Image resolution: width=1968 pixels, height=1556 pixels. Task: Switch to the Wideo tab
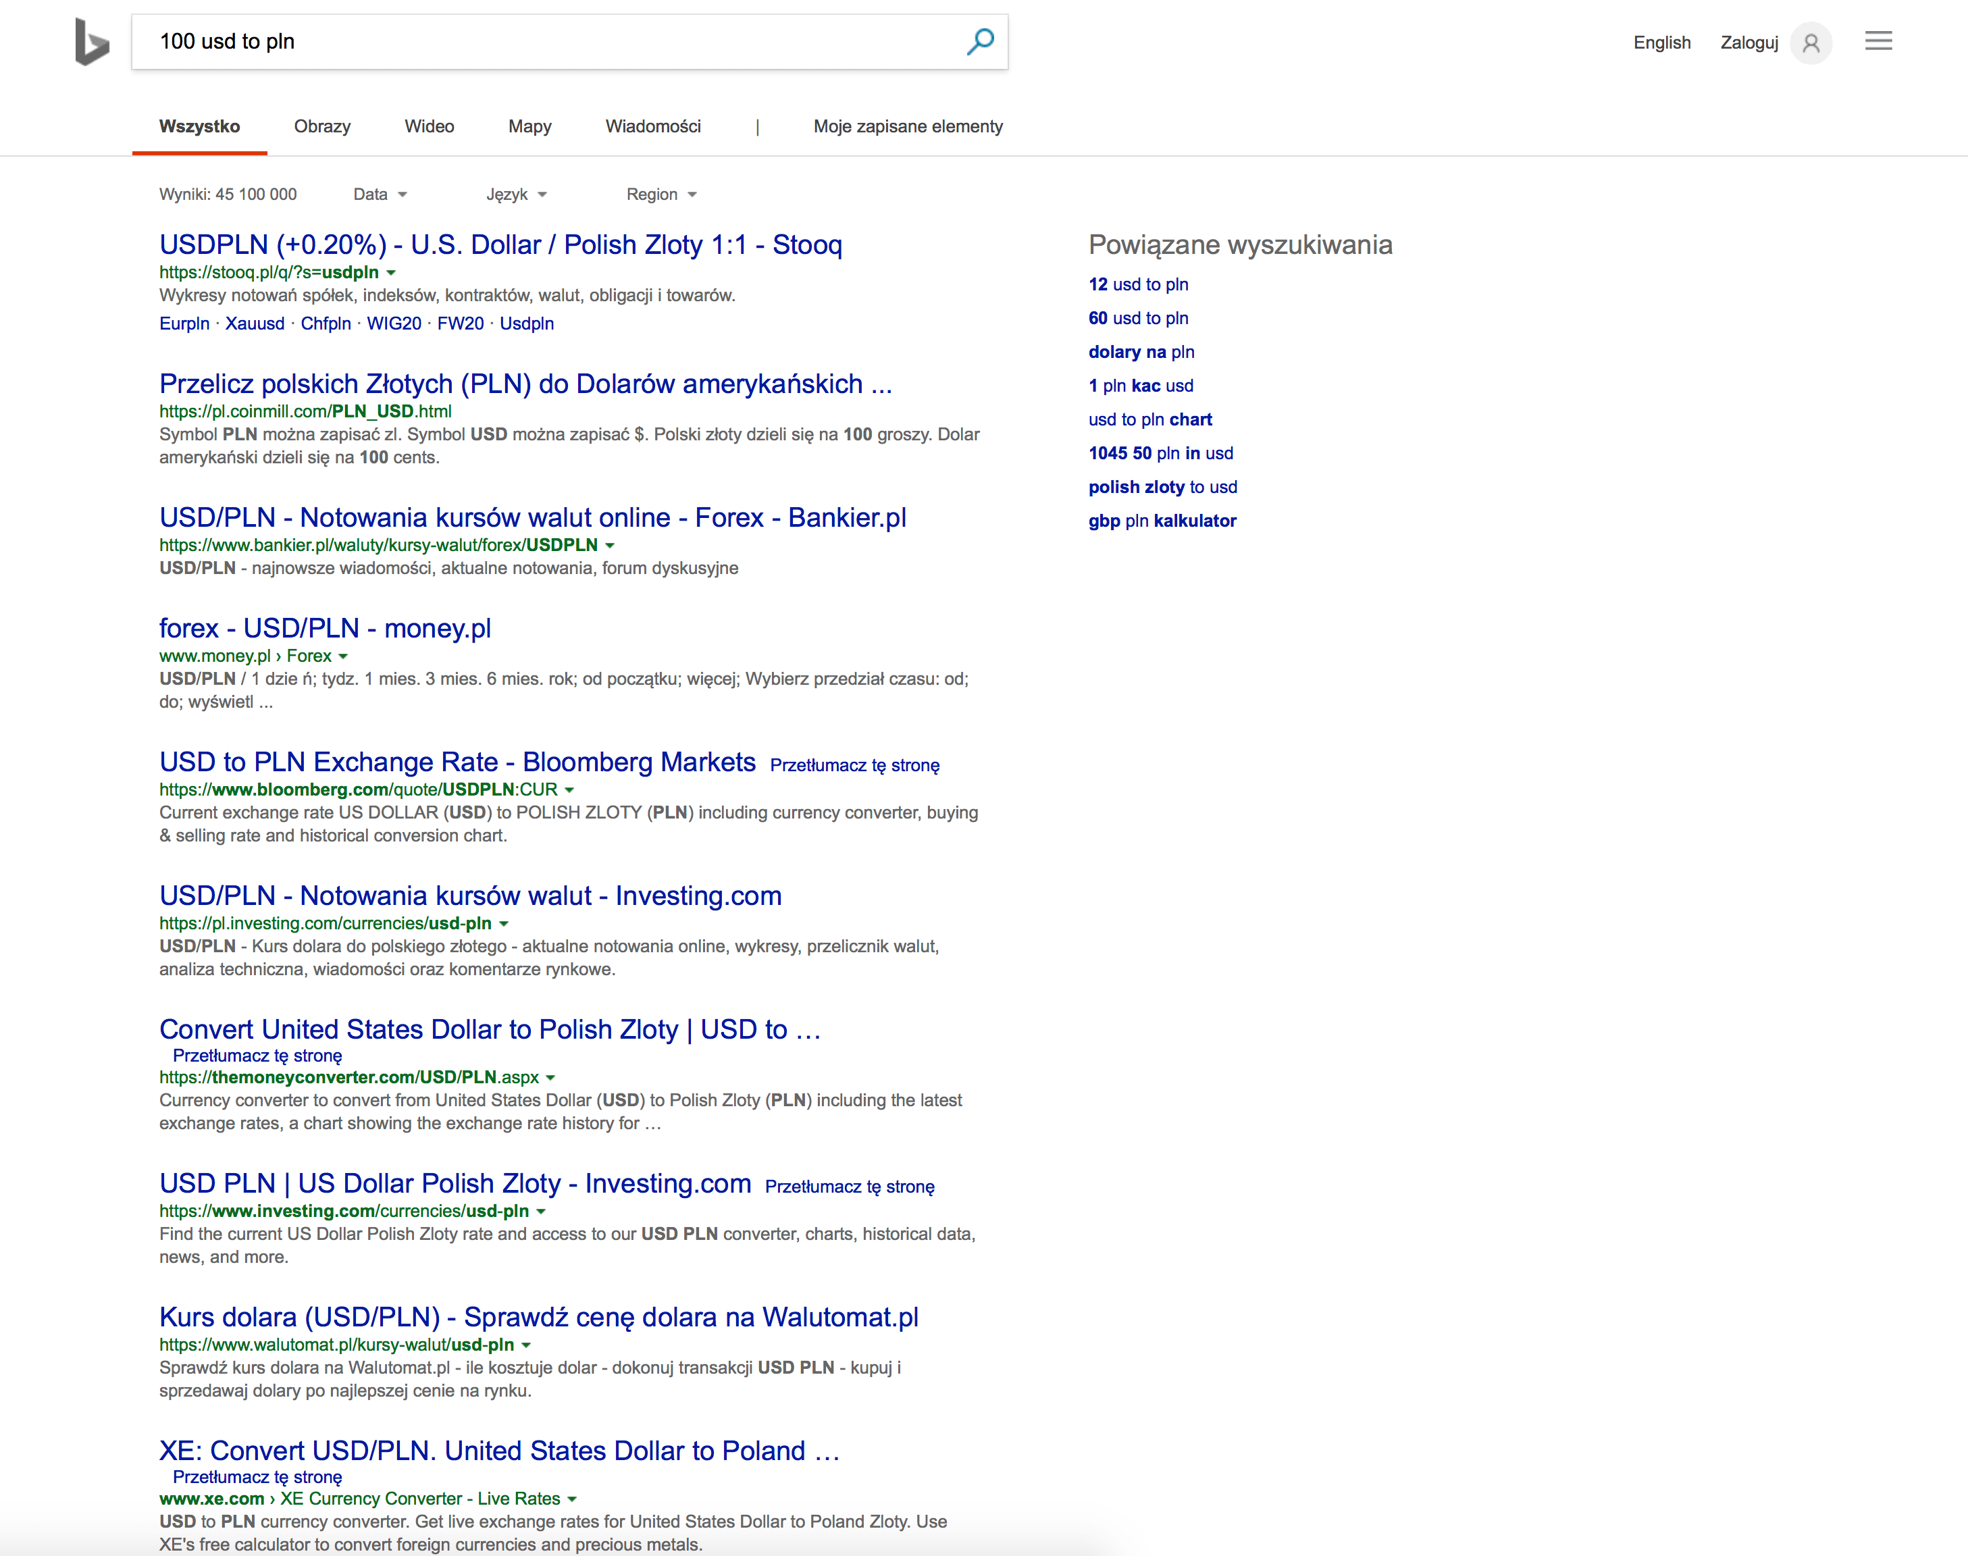pyautogui.click(x=429, y=127)
